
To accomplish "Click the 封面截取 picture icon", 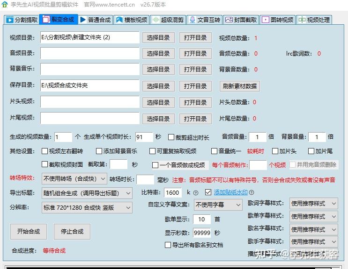I will pos(229,20).
